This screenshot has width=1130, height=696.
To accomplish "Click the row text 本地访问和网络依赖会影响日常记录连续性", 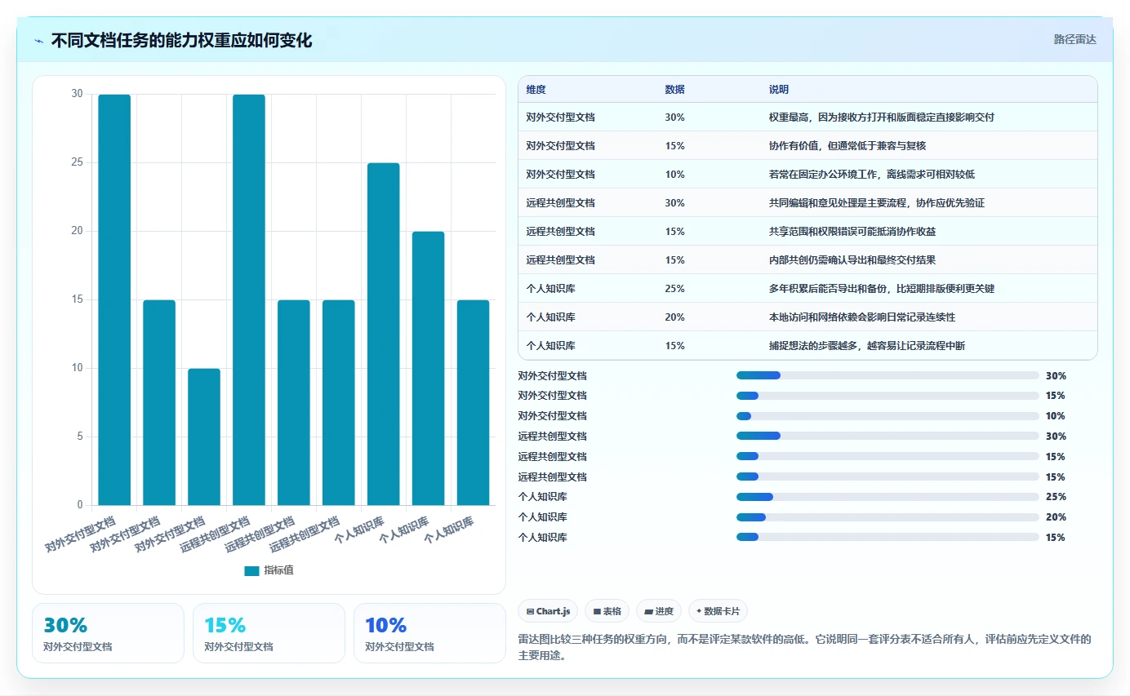I will click(x=862, y=317).
